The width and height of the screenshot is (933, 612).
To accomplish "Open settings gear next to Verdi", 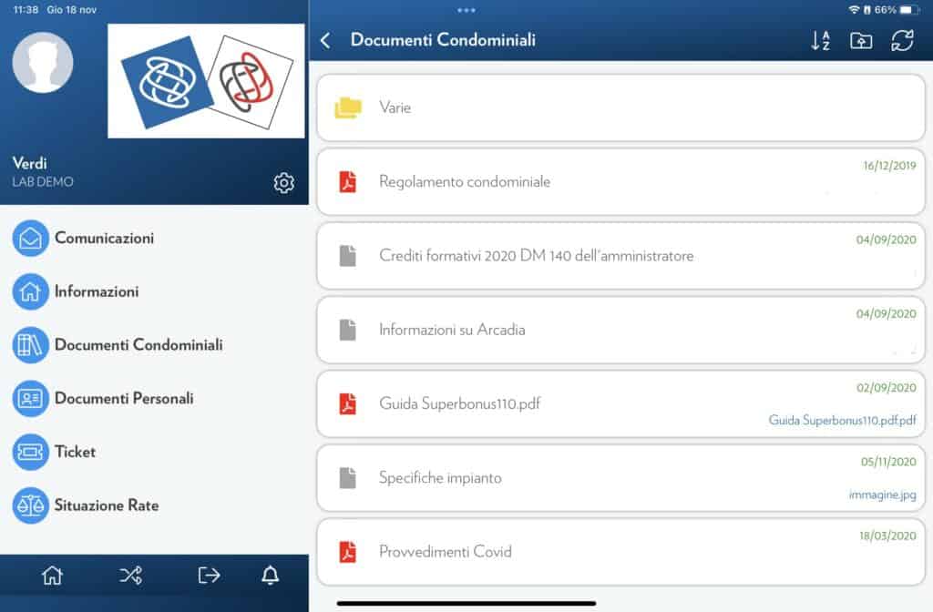I will 284,182.
